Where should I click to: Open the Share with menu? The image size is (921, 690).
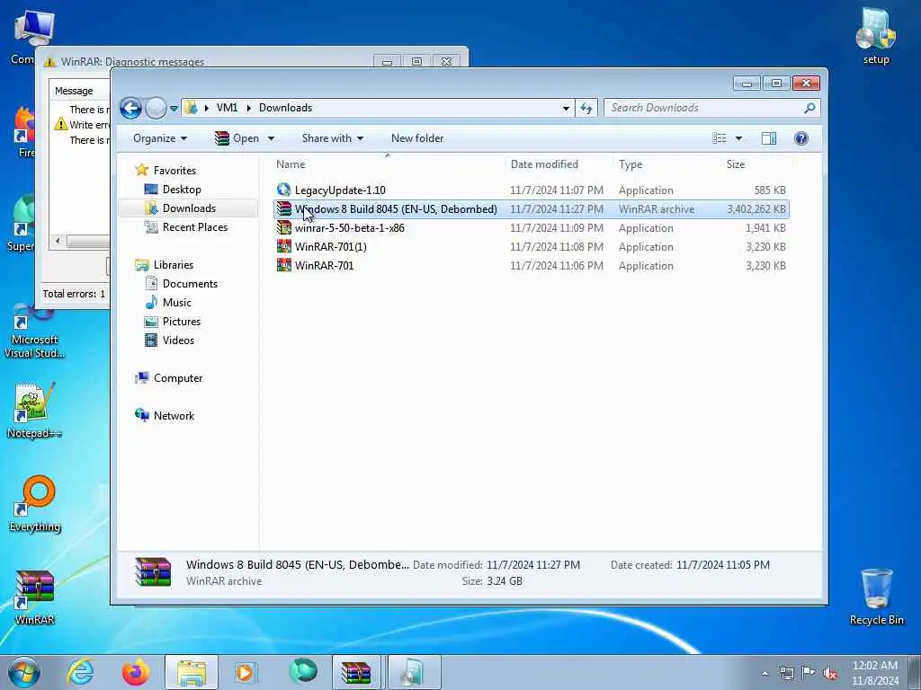click(x=333, y=138)
